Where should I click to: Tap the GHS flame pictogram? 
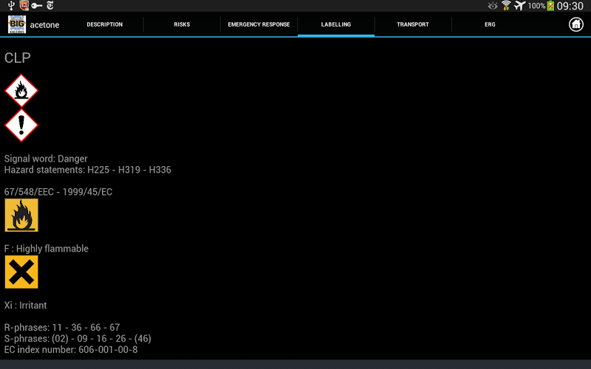point(21,91)
